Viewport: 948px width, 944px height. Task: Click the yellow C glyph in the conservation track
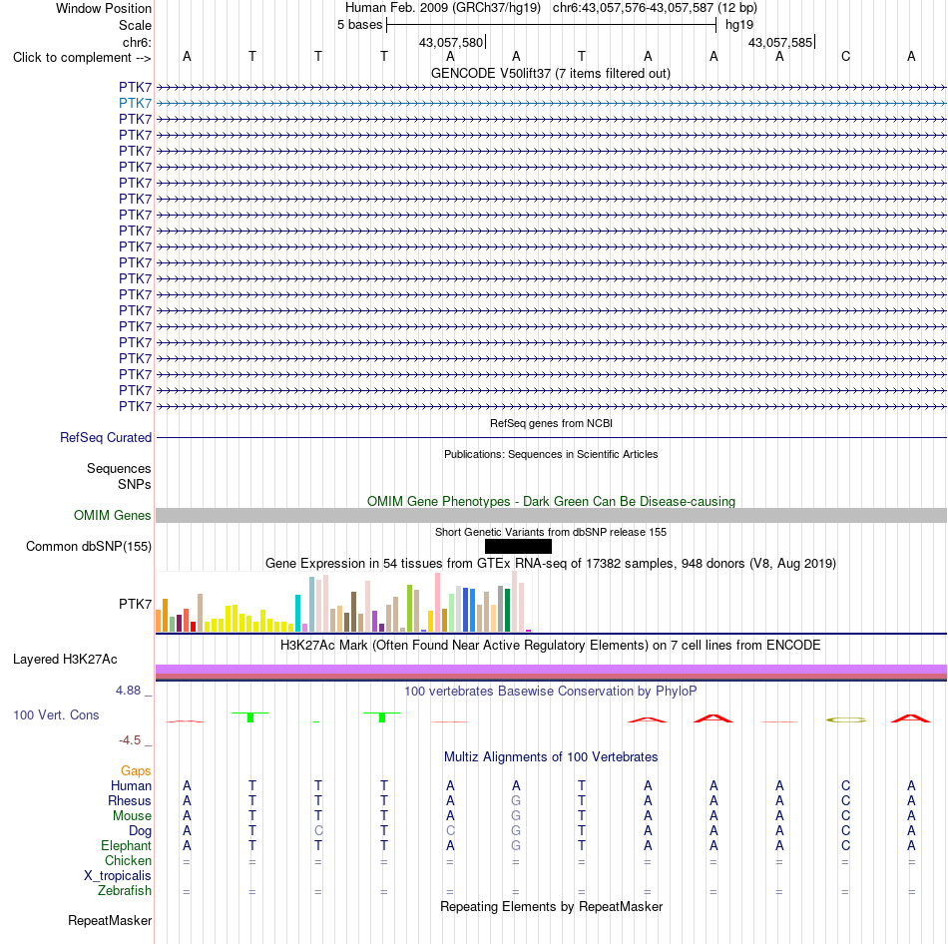pos(846,720)
